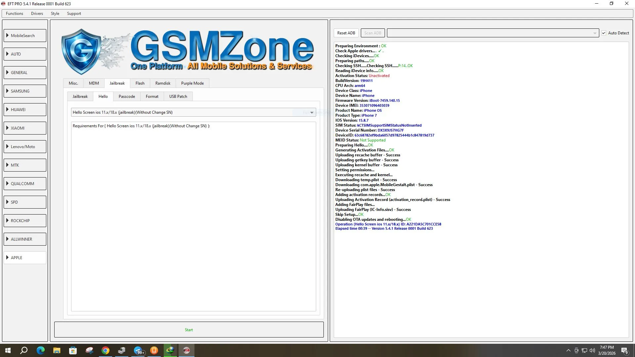Open Google Chrome from the taskbar
Viewport: 635px width, 357px height.
[x=106, y=350]
